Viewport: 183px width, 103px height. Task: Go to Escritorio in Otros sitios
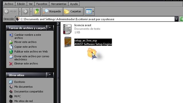coord(20,82)
